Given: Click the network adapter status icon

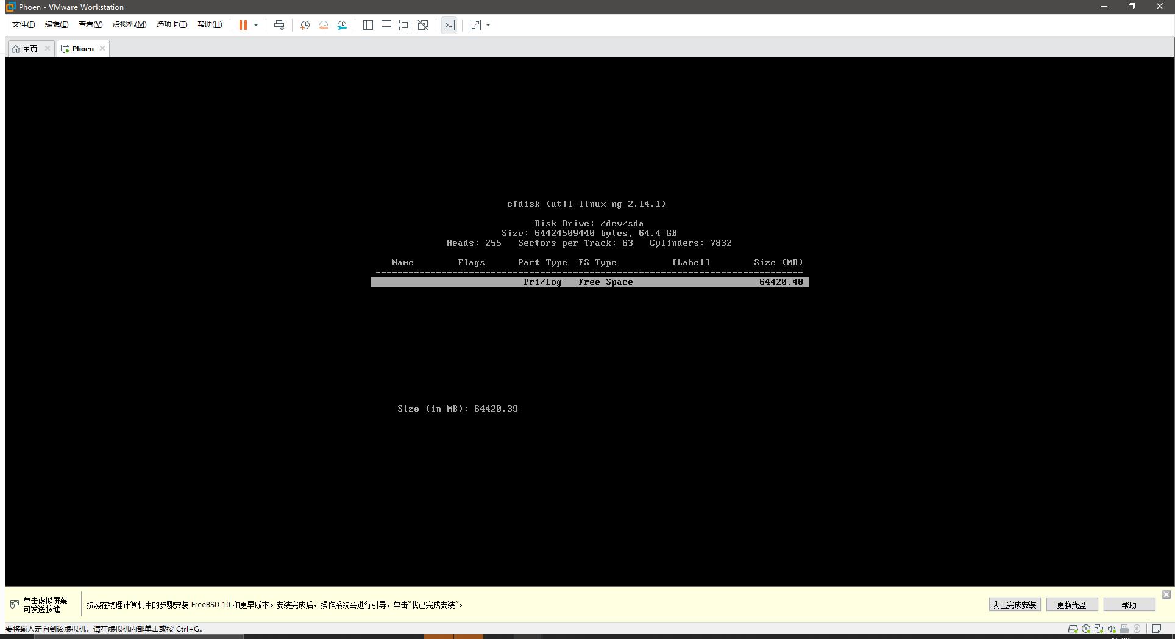Looking at the screenshot, I should coord(1099,629).
